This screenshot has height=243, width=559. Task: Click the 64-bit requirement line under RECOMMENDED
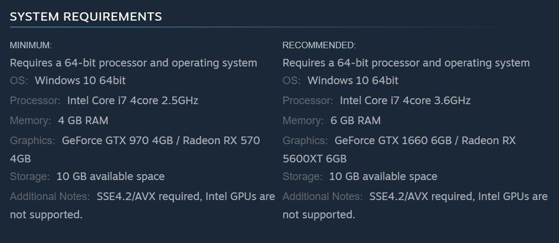pyautogui.click(x=406, y=63)
